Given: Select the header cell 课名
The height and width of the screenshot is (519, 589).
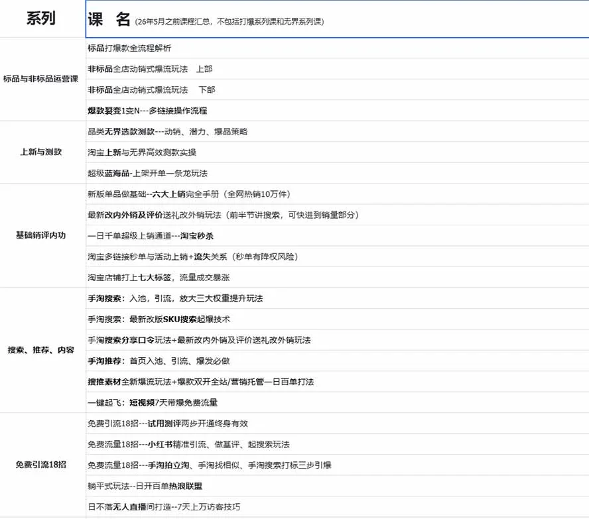Looking at the screenshot, I should pyautogui.click(x=338, y=19).
